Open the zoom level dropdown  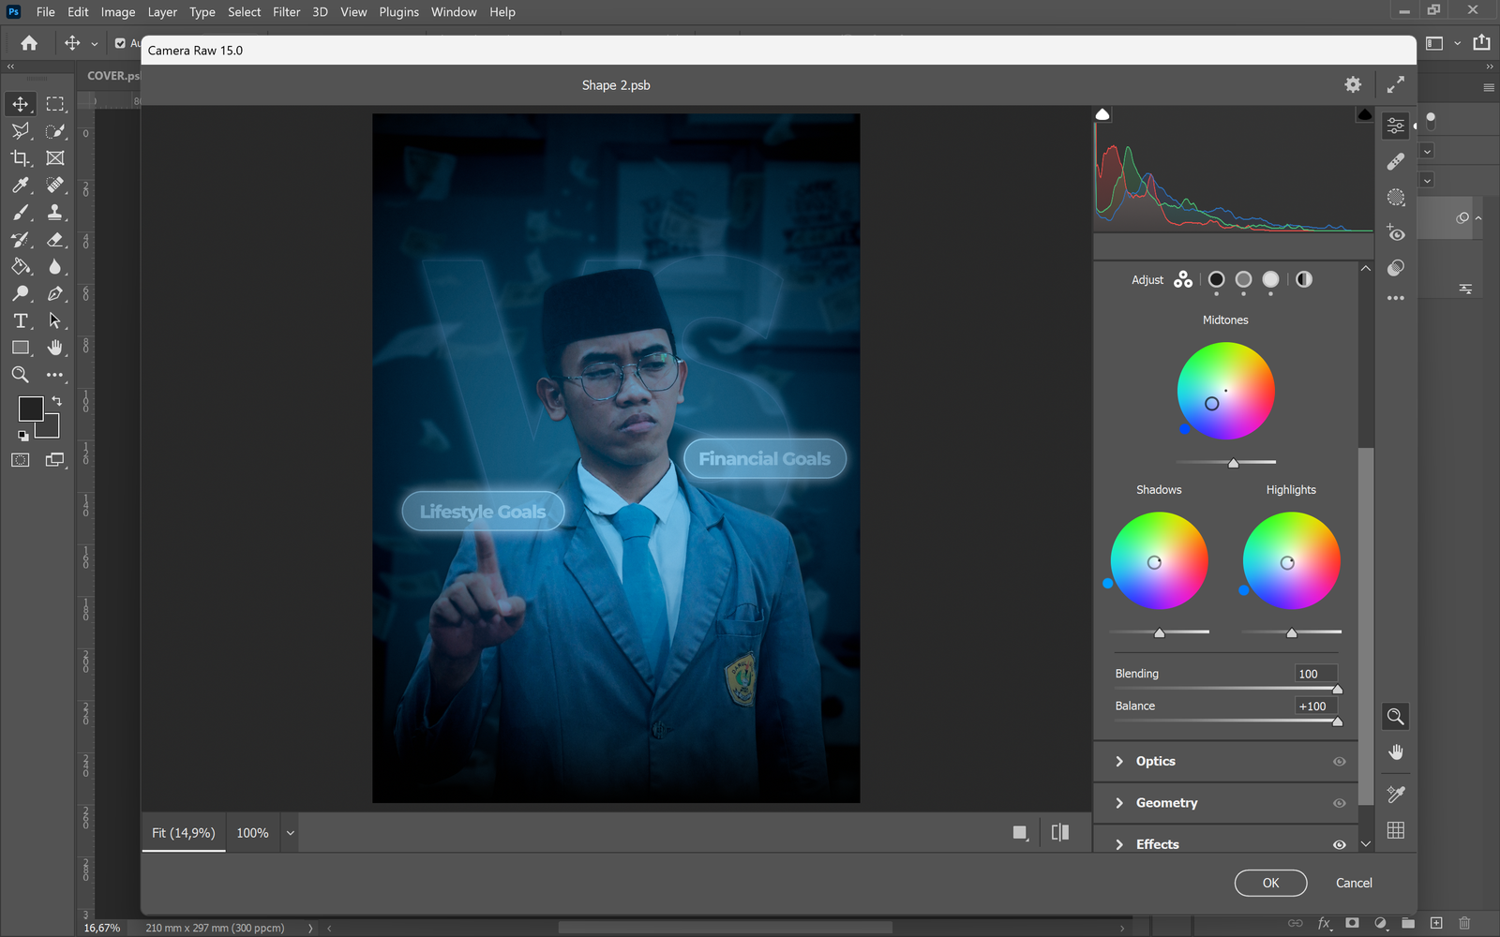pos(291,833)
